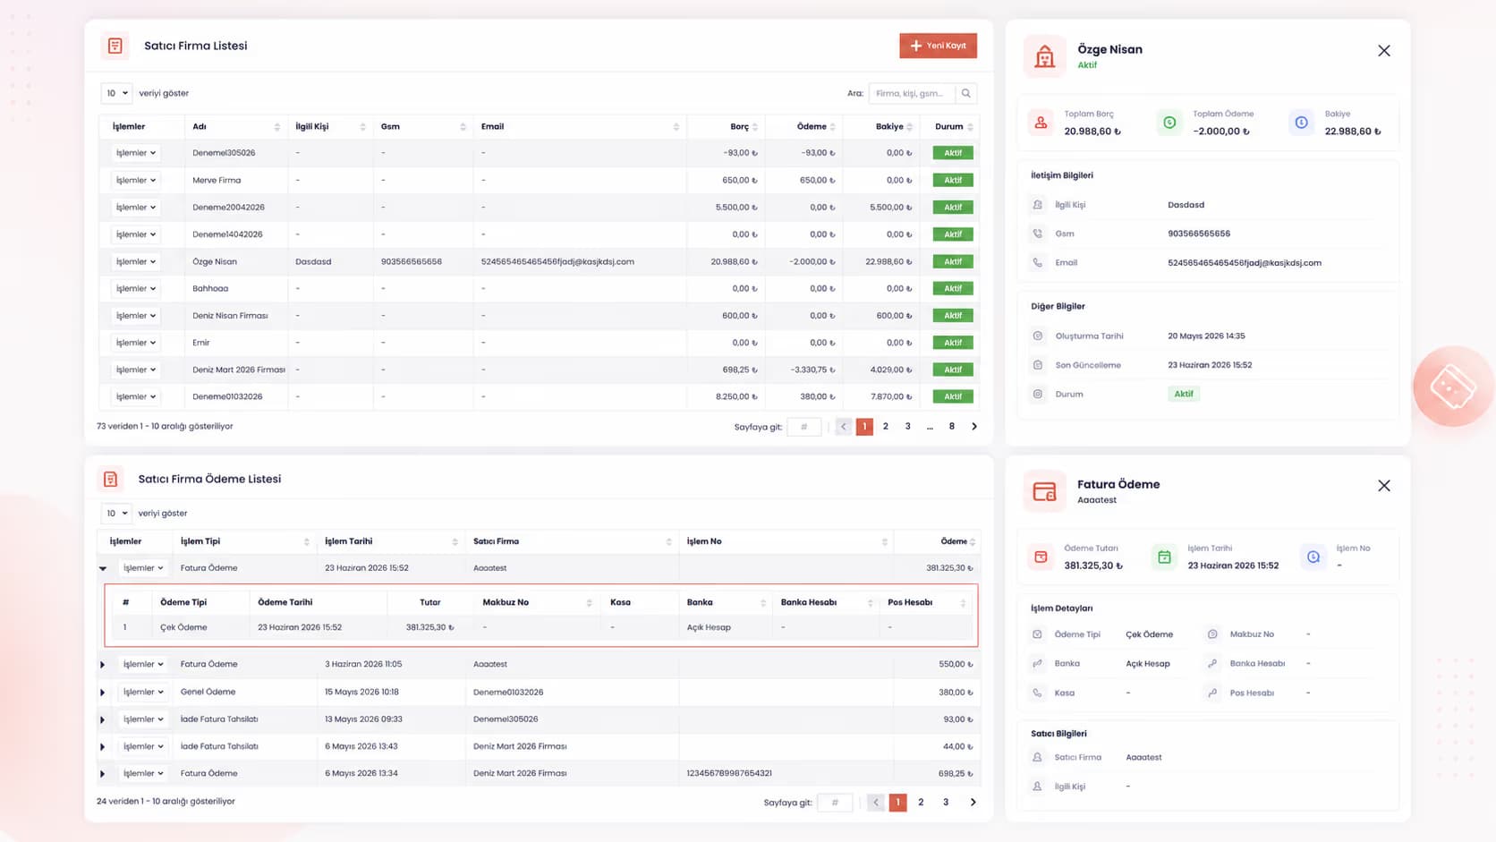
Task: Close the Özge Nisan detail panel
Action: (x=1384, y=51)
